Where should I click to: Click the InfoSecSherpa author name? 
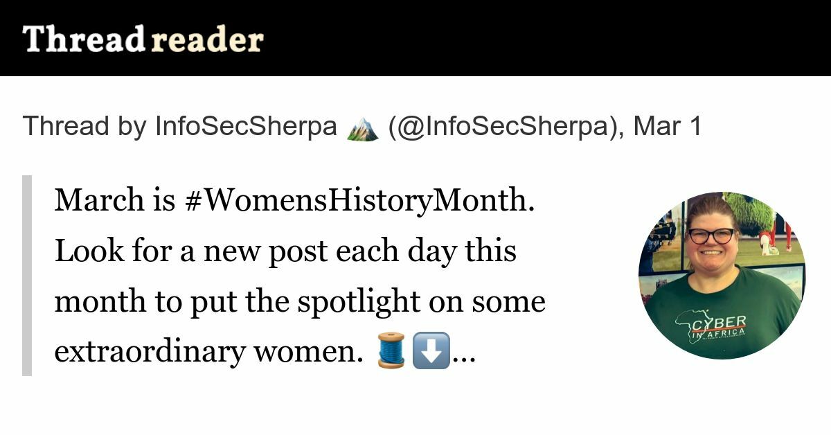(247, 127)
